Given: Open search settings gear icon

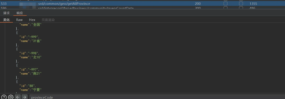Looking at the screenshot, I should coord(11,97).
